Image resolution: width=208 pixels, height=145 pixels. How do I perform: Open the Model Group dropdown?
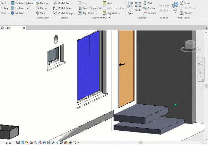[75, 13]
